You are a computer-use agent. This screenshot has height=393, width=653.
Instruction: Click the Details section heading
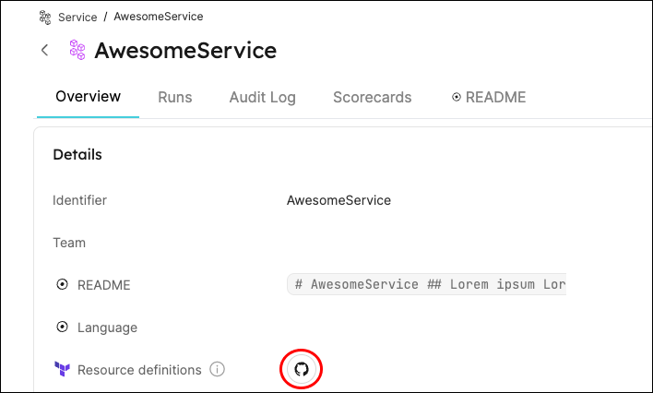click(x=77, y=154)
